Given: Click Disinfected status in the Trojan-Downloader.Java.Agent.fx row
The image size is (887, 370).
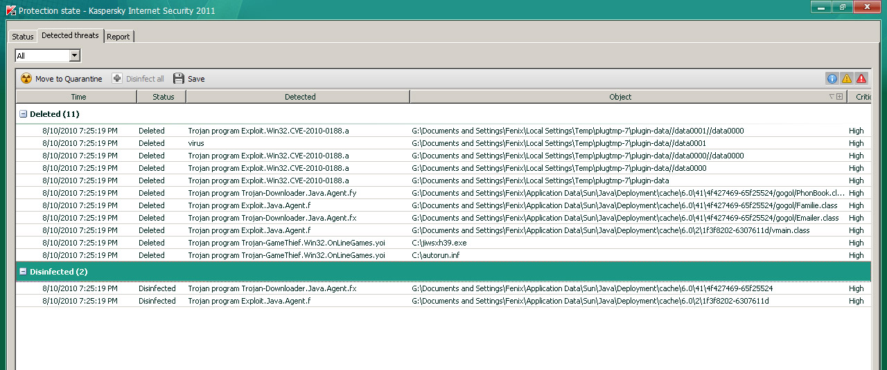Looking at the screenshot, I should (157, 288).
